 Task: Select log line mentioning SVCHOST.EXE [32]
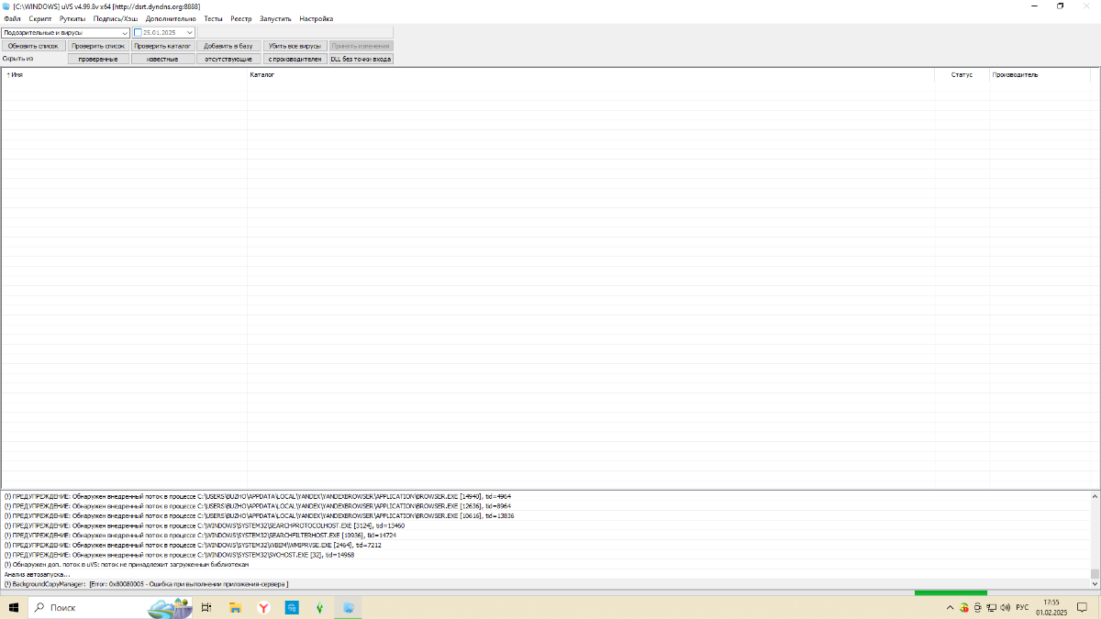point(545,555)
